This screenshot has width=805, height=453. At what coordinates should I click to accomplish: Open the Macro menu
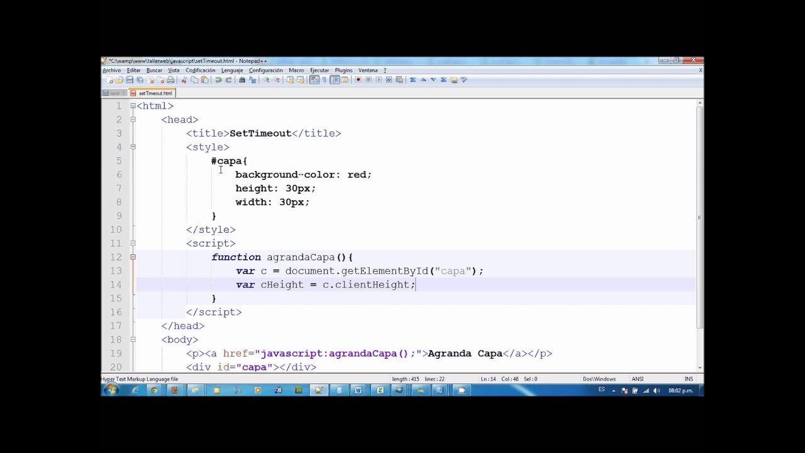click(x=296, y=70)
